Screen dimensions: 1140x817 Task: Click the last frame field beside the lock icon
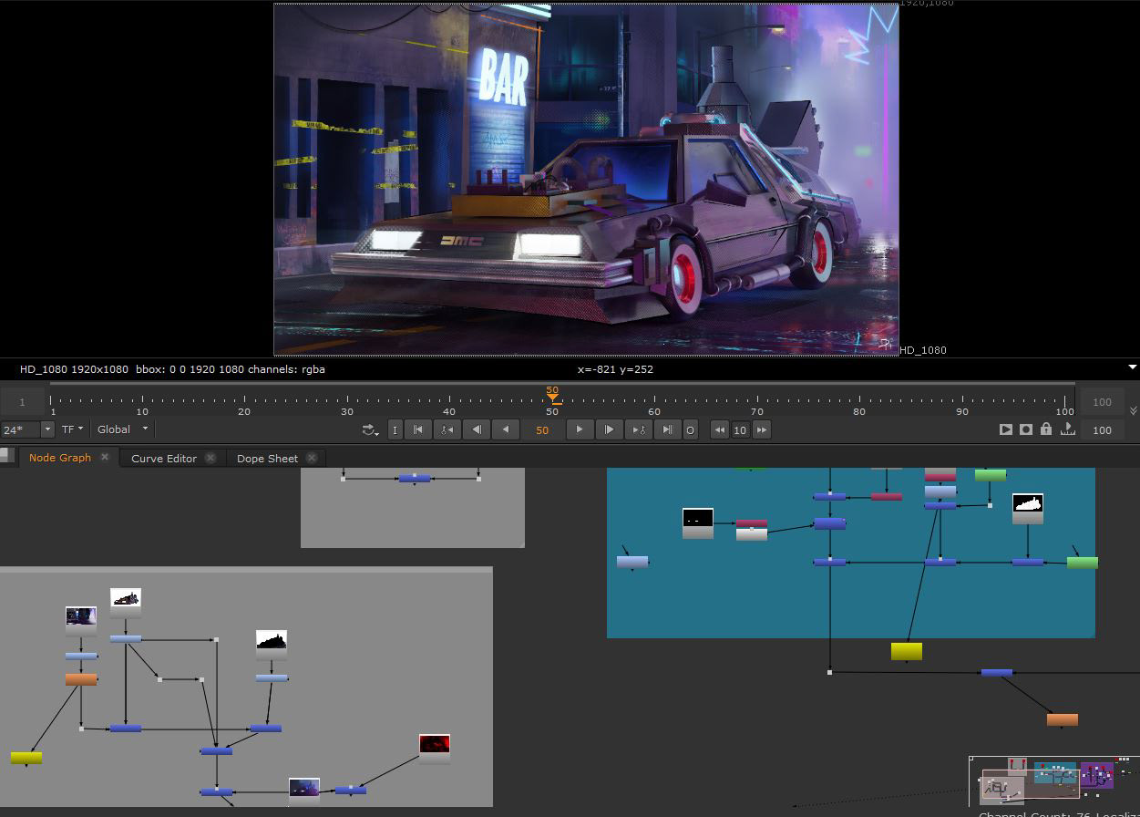pos(1102,429)
